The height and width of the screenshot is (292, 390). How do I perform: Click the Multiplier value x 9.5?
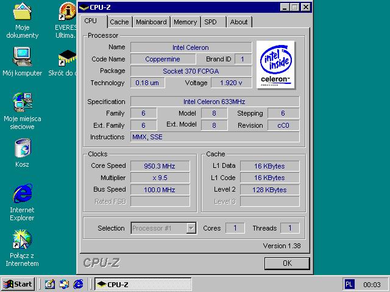(160, 178)
